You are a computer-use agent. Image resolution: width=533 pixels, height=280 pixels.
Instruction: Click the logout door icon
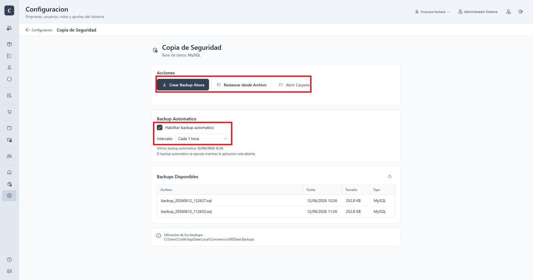coord(521,12)
